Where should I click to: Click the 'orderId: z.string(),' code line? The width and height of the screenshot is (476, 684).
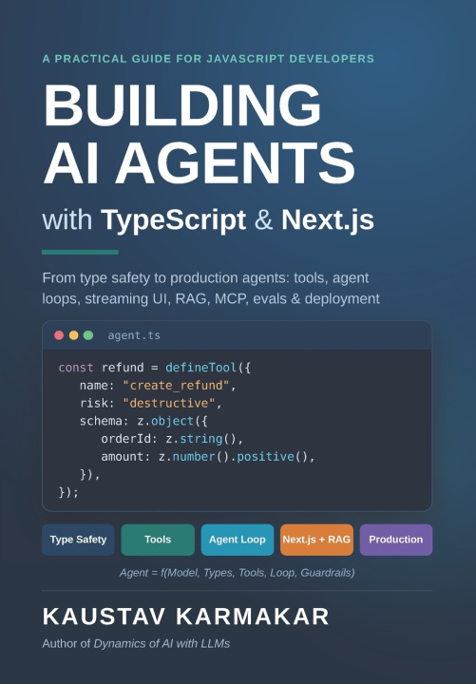click(172, 439)
